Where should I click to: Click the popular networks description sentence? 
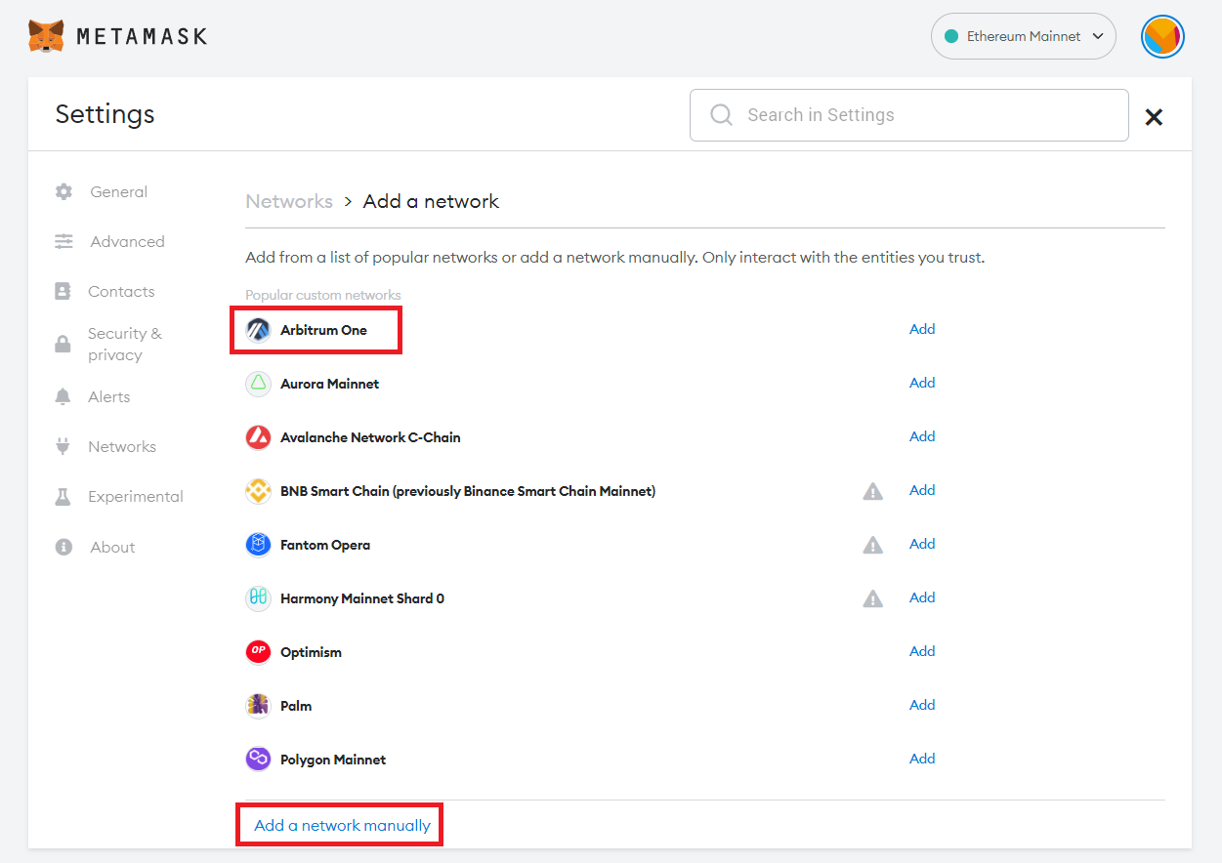(x=615, y=258)
